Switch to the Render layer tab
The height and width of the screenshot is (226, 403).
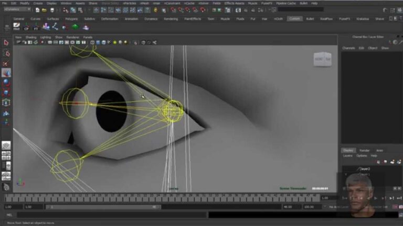364,150
